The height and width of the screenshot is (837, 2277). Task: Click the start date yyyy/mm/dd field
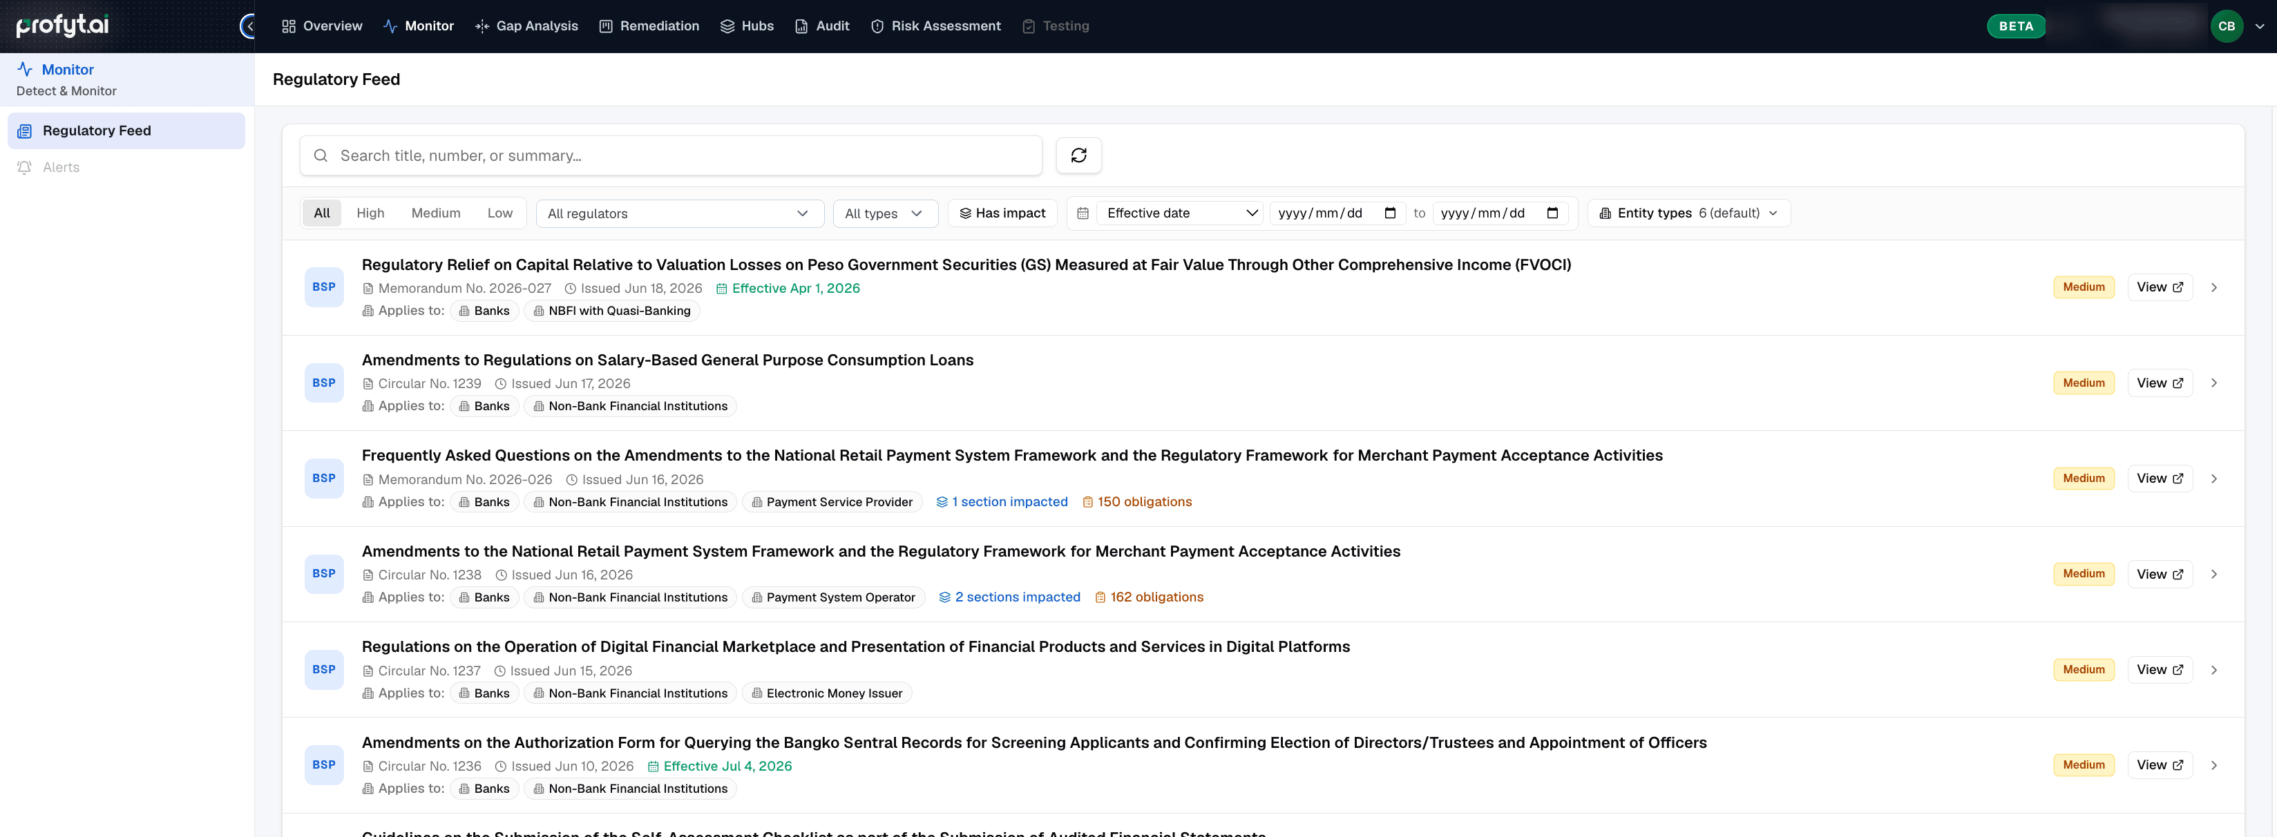1337,213
